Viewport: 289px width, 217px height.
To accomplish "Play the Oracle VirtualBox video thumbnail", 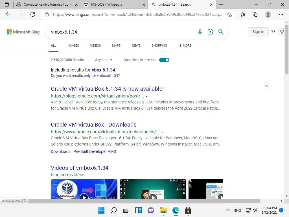I will click(84, 189).
